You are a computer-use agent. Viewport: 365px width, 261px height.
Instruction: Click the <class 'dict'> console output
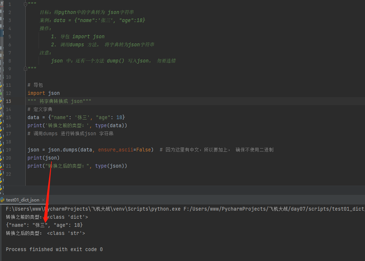point(68,217)
